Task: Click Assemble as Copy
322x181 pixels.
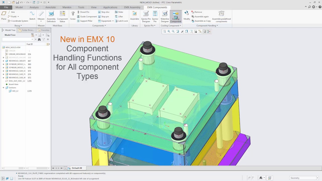Action: coord(201,21)
